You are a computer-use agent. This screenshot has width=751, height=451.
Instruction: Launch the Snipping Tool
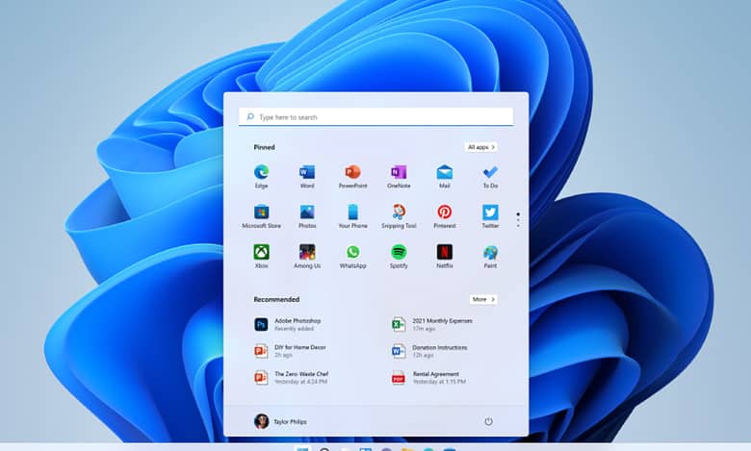click(399, 216)
